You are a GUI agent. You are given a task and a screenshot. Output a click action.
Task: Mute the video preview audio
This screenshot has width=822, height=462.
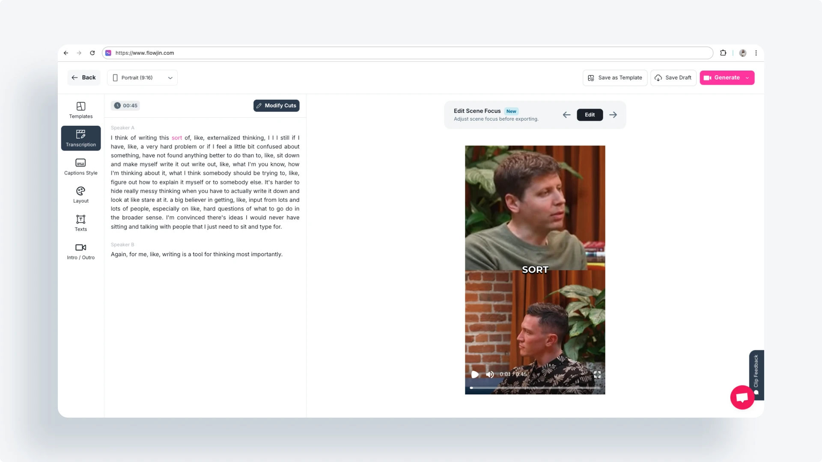490,374
